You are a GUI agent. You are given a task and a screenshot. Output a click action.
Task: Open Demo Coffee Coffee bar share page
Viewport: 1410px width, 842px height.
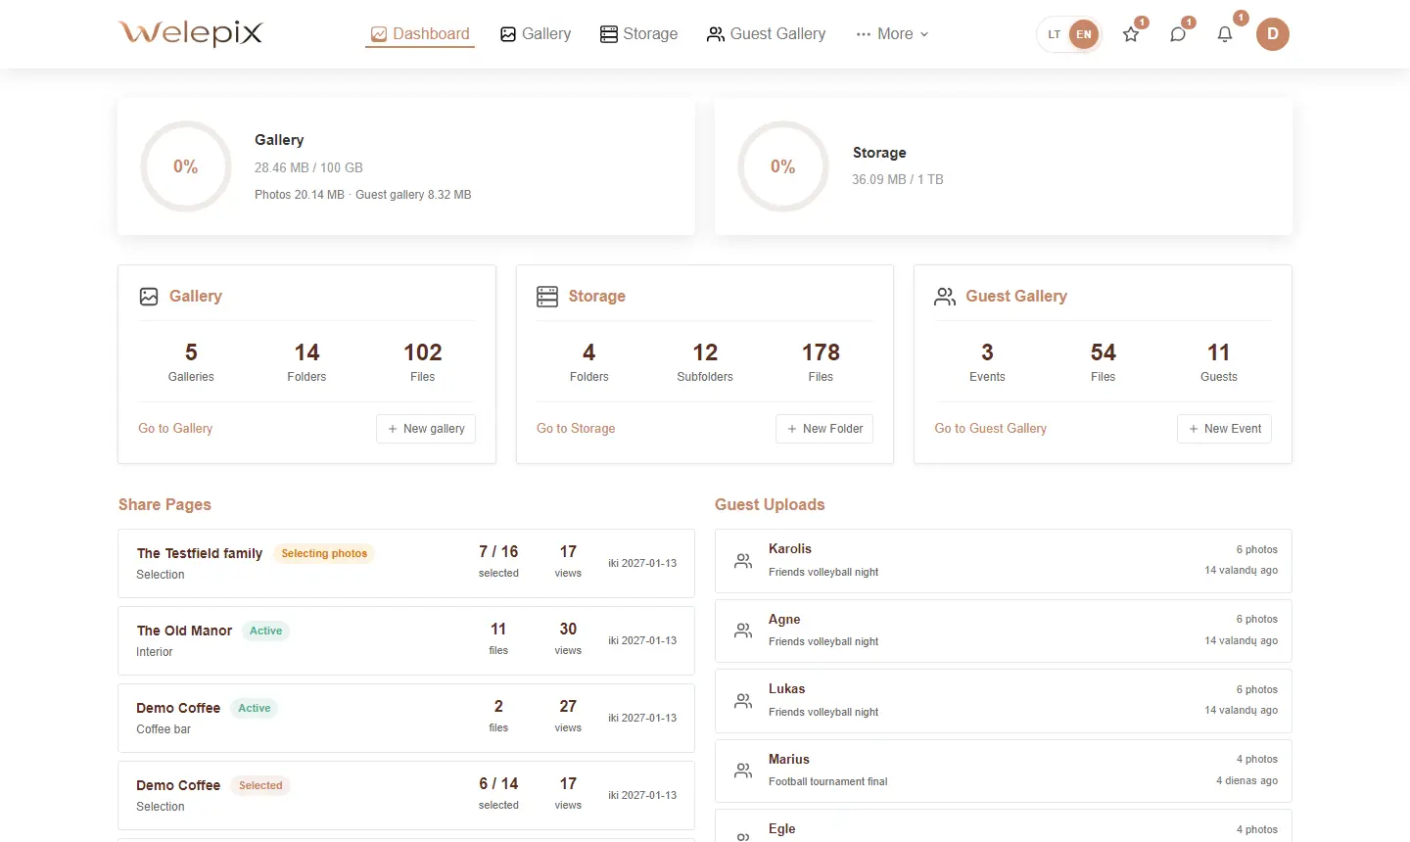point(406,719)
